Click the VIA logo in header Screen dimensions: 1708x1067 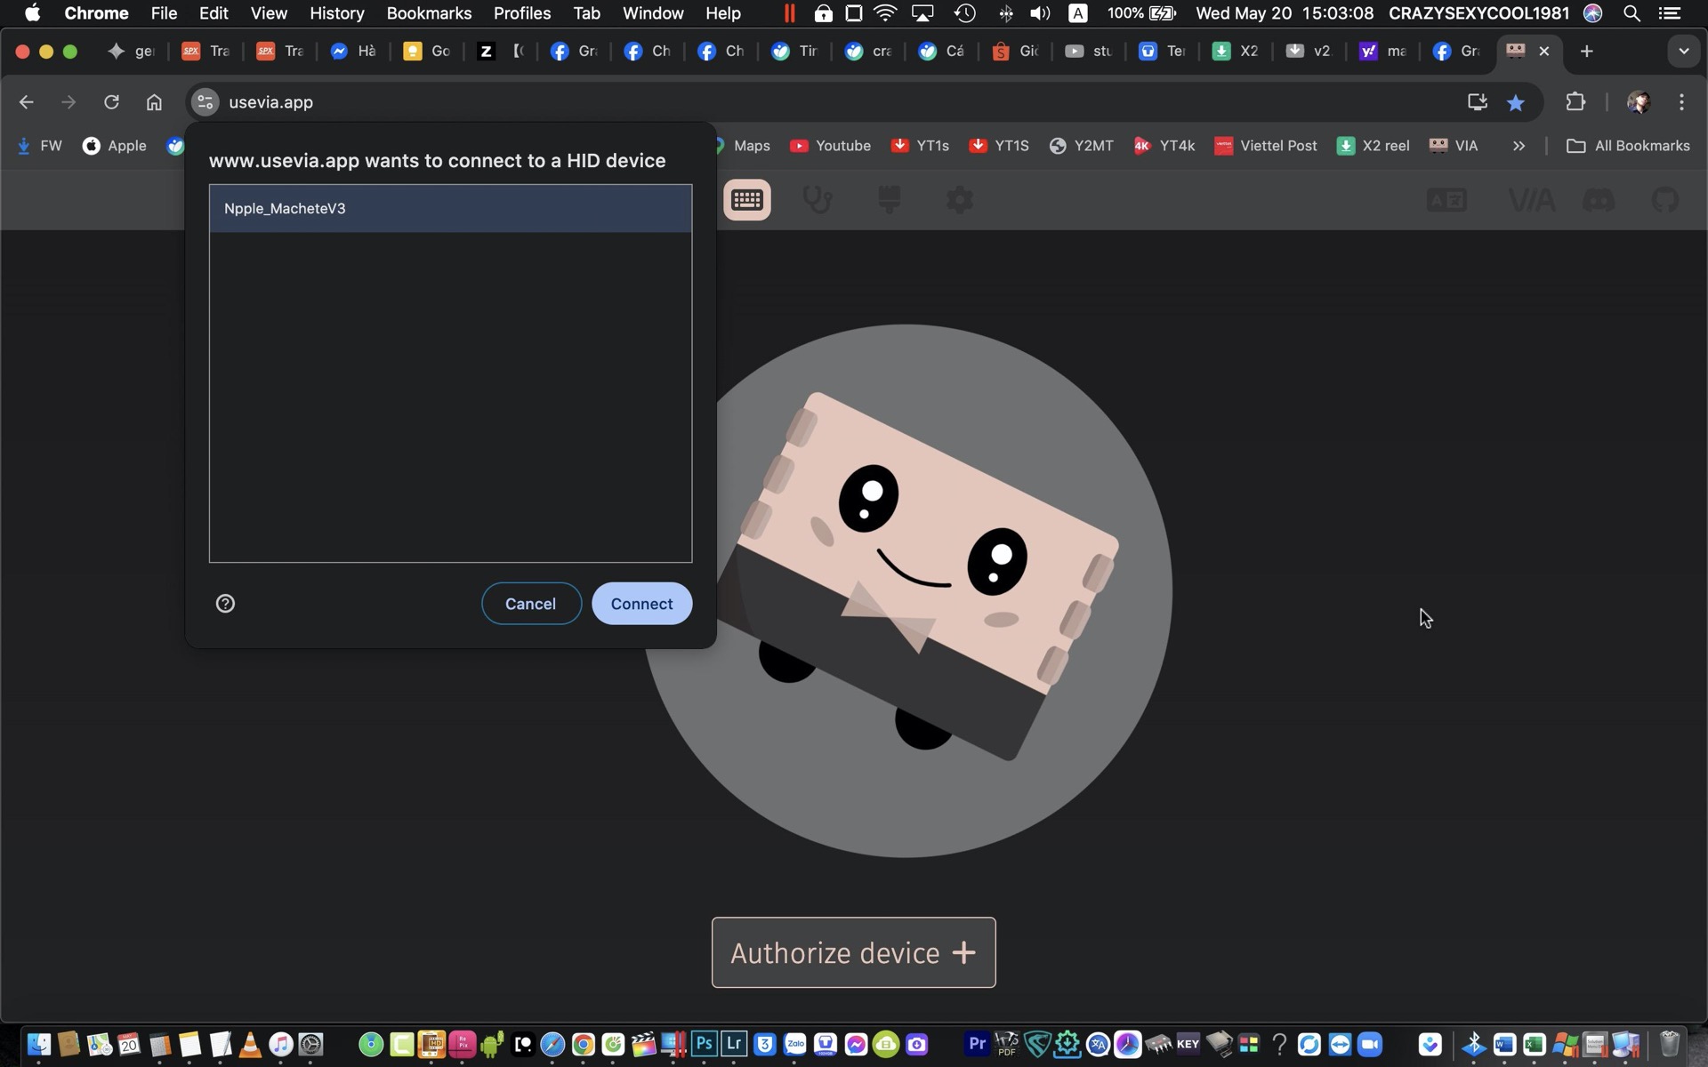coord(1531,200)
